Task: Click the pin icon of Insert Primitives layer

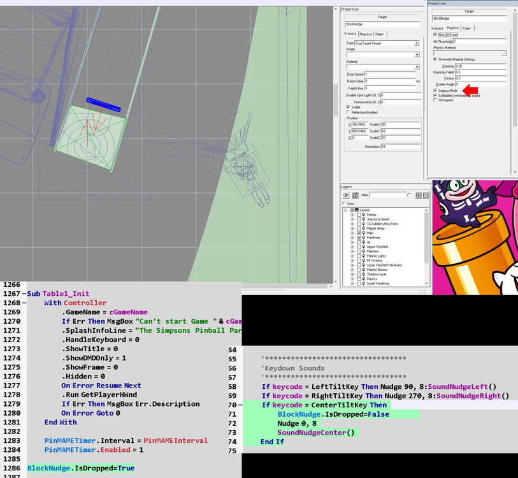Action: point(363,284)
